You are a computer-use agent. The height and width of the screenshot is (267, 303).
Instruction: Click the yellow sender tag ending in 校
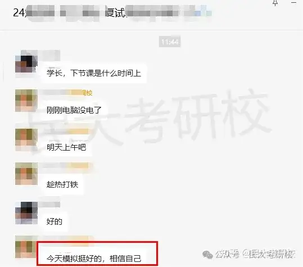[x=87, y=93]
